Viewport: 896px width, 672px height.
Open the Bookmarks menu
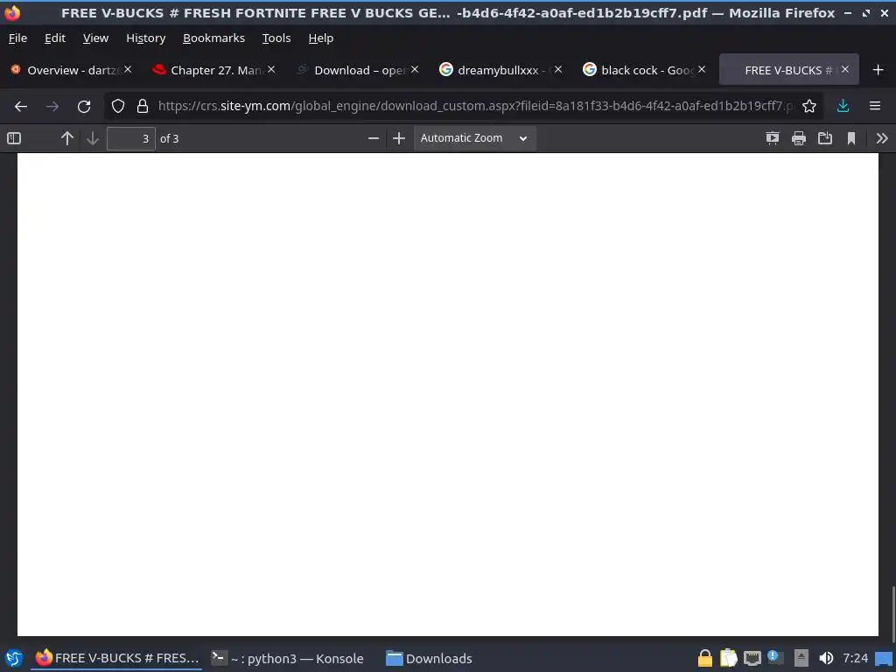213,38
